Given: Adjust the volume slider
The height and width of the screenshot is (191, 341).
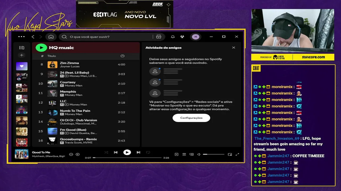Looking at the screenshot, I should coord(213,154).
